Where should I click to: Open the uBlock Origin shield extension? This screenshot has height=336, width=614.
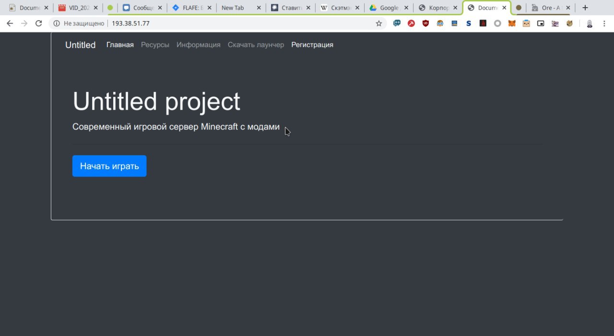click(425, 23)
